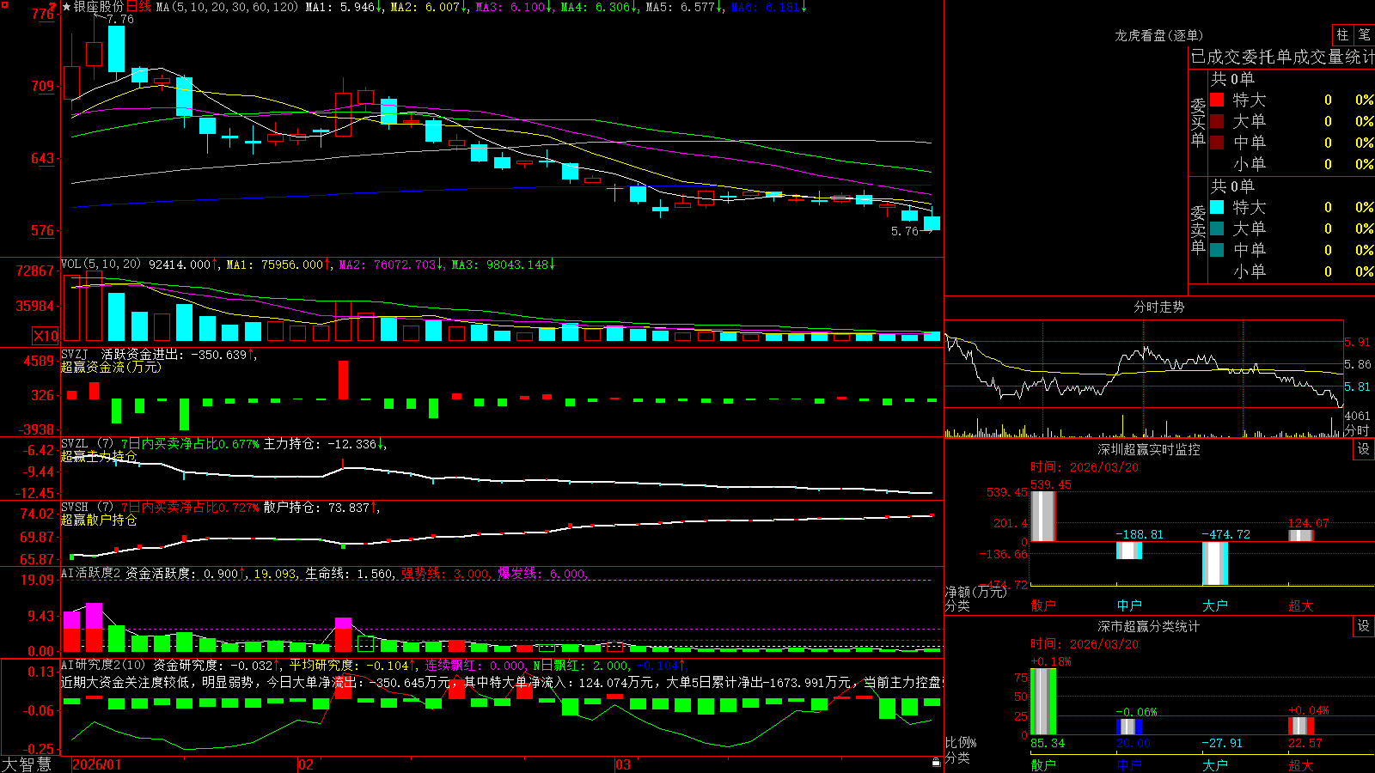This screenshot has width=1375, height=773.
Task: Toggle the X10 volume scale box
Action: pyautogui.click(x=46, y=336)
